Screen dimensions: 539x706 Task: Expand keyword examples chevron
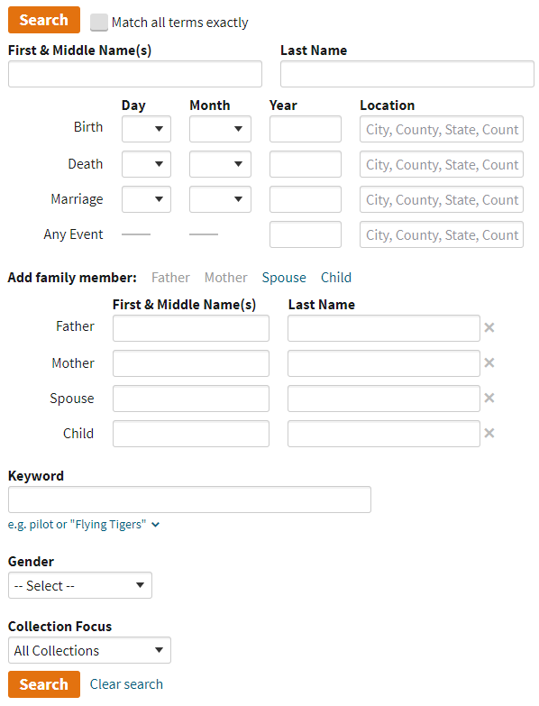155,525
